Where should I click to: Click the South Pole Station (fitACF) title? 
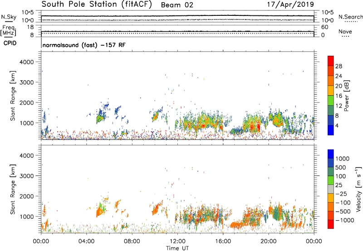point(97,5)
